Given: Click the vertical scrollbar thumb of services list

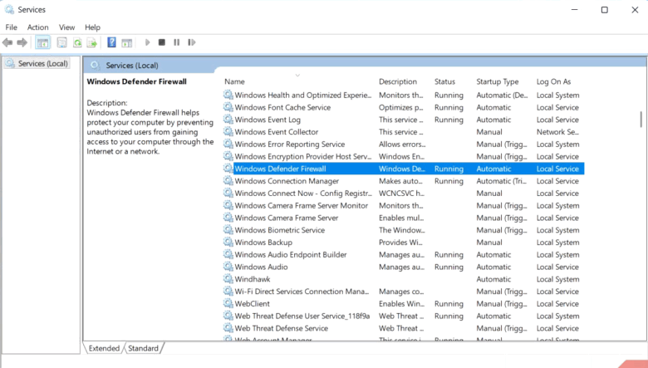Looking at the screenshot, I should (x=641, y=119).
